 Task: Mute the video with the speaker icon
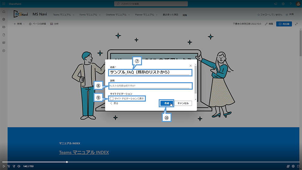[19, 166]
